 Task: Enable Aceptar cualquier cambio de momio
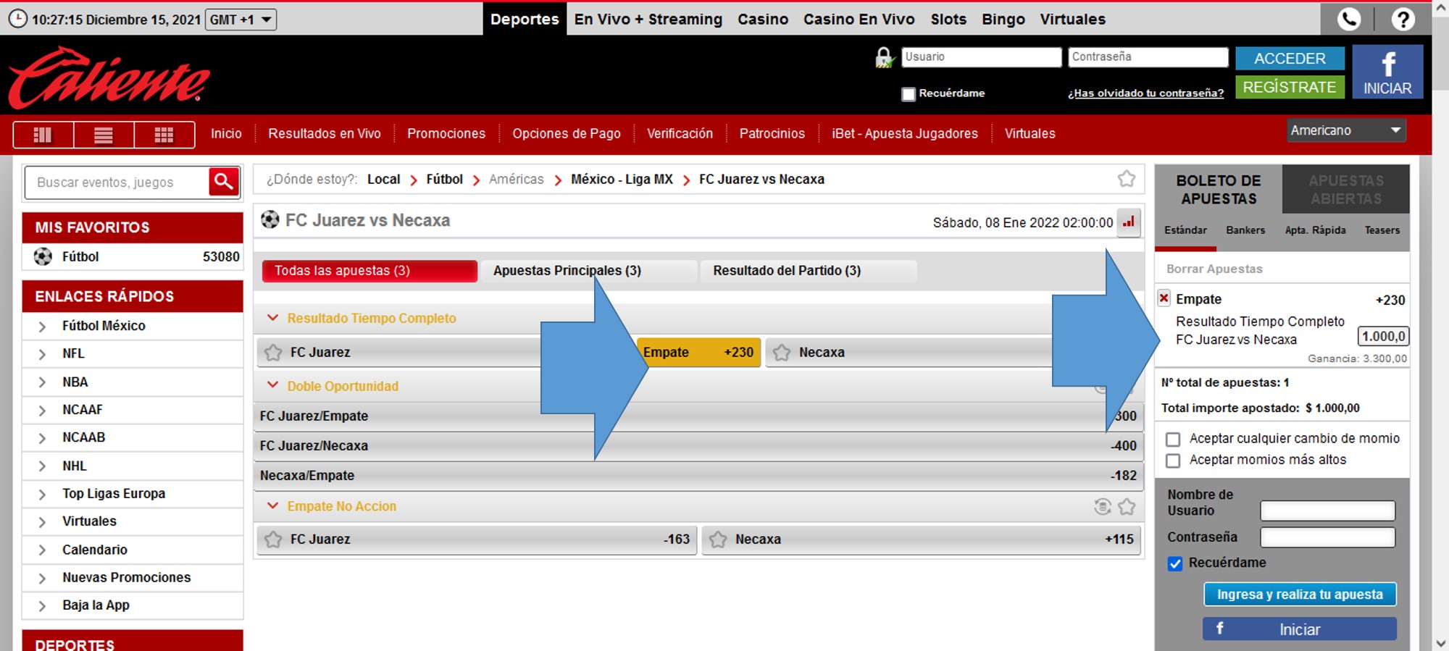pyautogui.click(x=1173, y=439)
